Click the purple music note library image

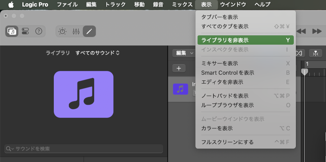pos(84,95)
